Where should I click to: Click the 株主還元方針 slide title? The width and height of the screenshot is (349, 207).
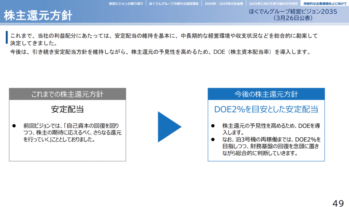(x=38, y=15)
